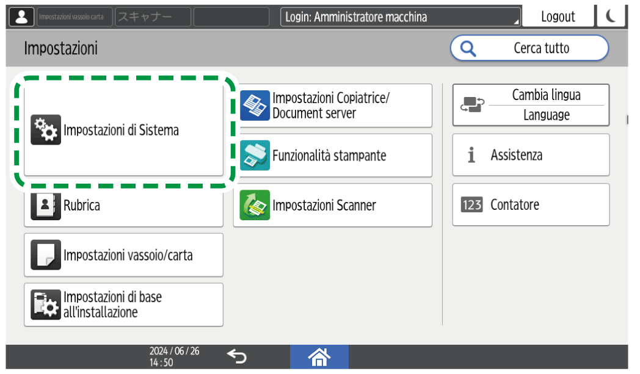Select the スキャナー top tab

pos(153,17)
